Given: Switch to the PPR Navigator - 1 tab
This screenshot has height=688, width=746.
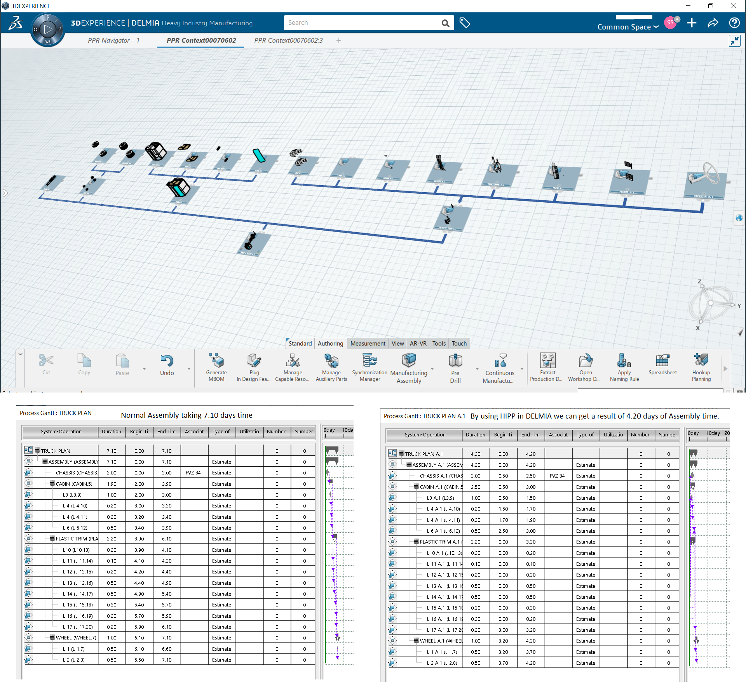Looking at the screenshot, I should coord(113,40).
